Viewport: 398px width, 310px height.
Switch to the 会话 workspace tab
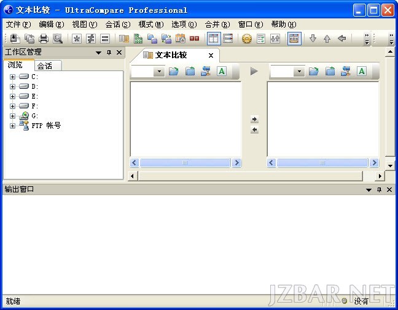(48, 66)
